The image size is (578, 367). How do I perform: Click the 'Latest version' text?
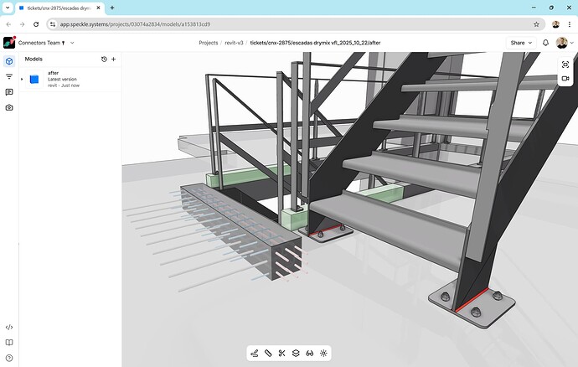pyautogui.click(x=62, y=80)
